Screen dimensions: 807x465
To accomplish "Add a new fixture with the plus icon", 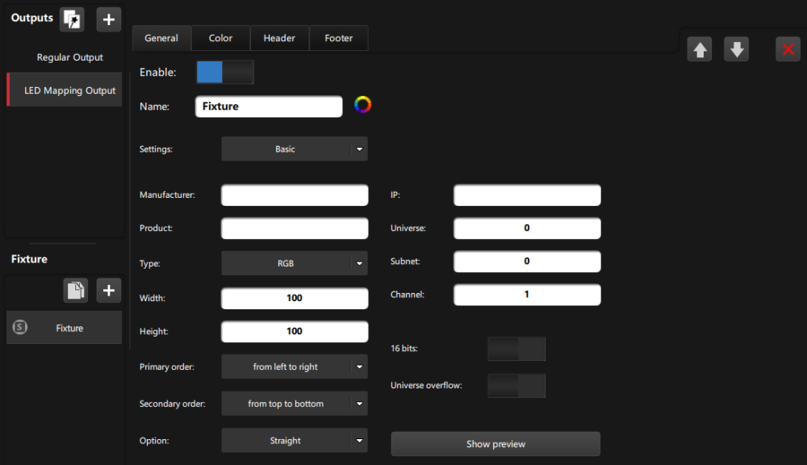I will point(108,290).
